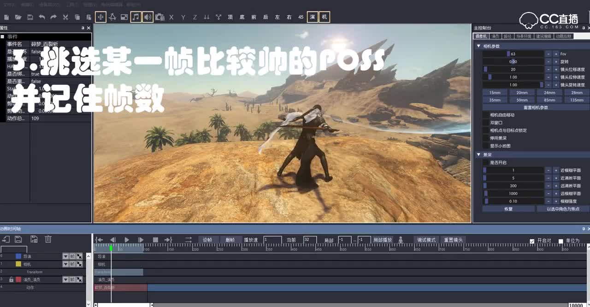
Task: Create a new file from the toolbar
Action: pyautogui.click(x=6, y=17)
